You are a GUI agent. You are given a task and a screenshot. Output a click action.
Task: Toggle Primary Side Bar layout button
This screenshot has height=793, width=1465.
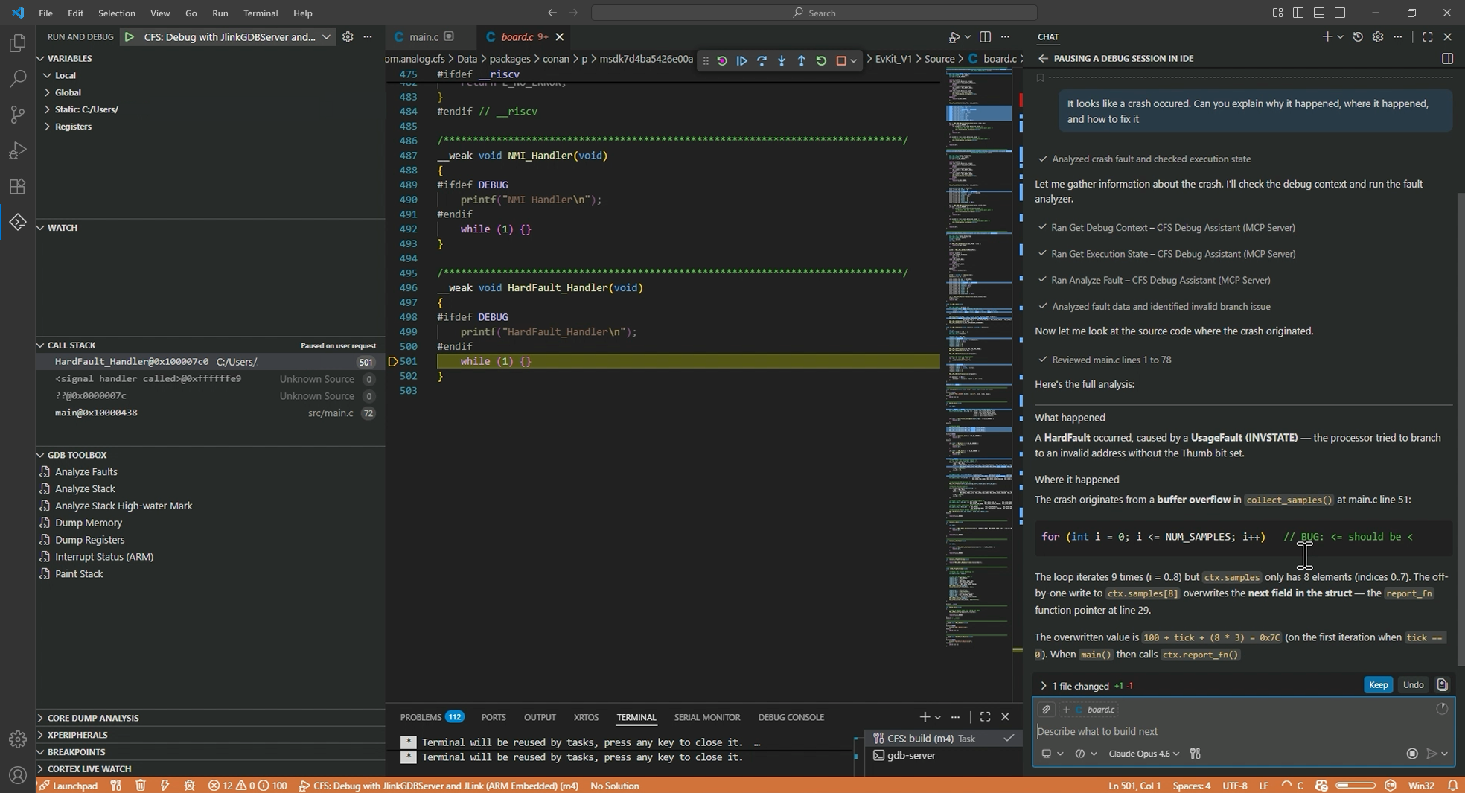pos(1298,13)
